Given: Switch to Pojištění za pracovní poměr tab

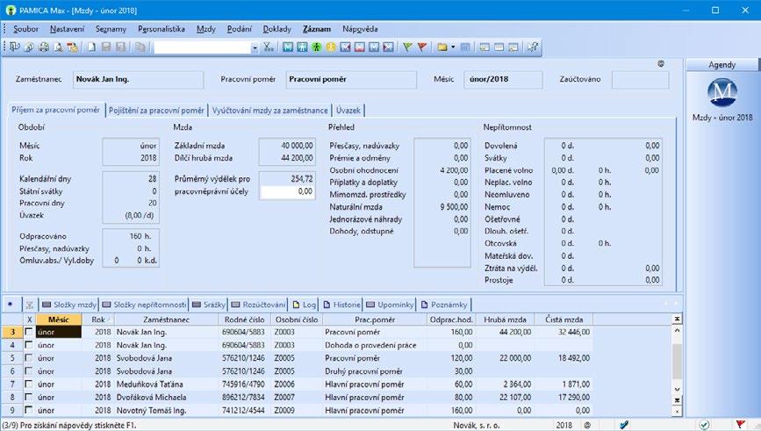Looking at the screenshot, I should point(156,111).
